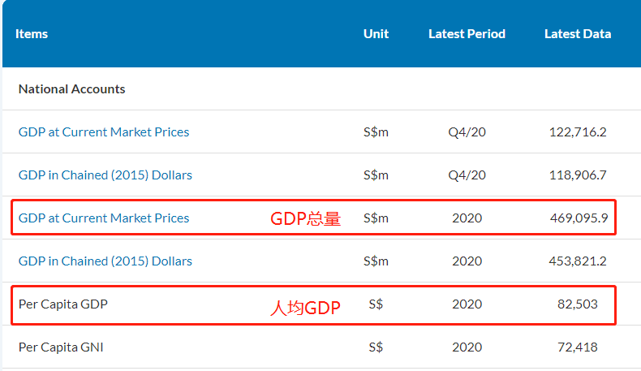Open Q4/20 GDP in Chained (2015) Dollars link
This screenshot has height=371, width=641.
coord(105,175)
